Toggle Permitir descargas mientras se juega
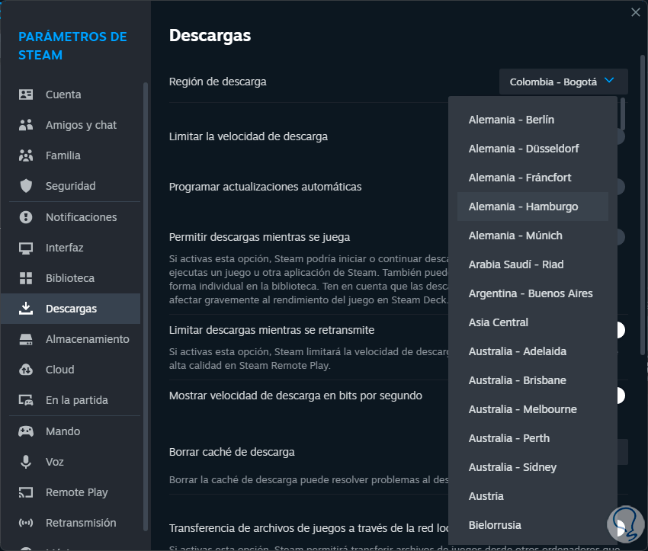 620,237
